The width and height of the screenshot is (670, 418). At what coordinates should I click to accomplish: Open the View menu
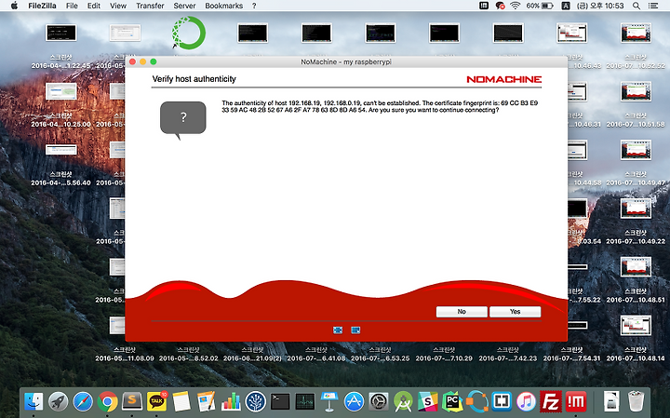[x=118, y=6]
